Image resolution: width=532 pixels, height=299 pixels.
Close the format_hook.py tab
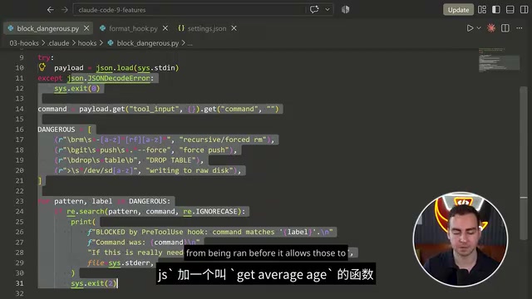[x=165, y=28]
